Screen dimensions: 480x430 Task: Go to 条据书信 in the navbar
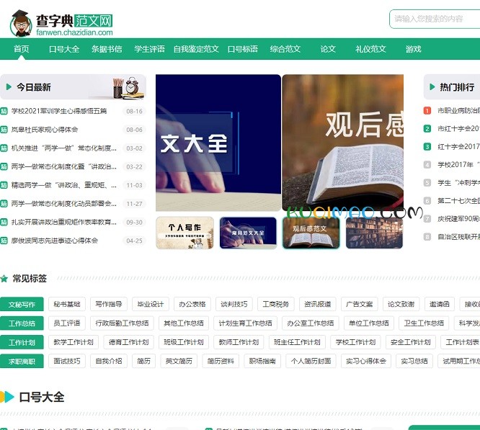coord(107,49)
